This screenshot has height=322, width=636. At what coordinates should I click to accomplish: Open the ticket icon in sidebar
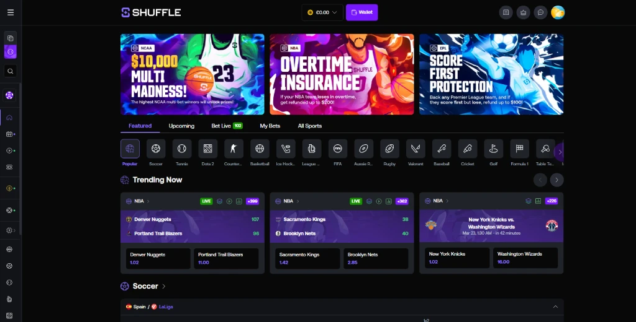point(10,167)
